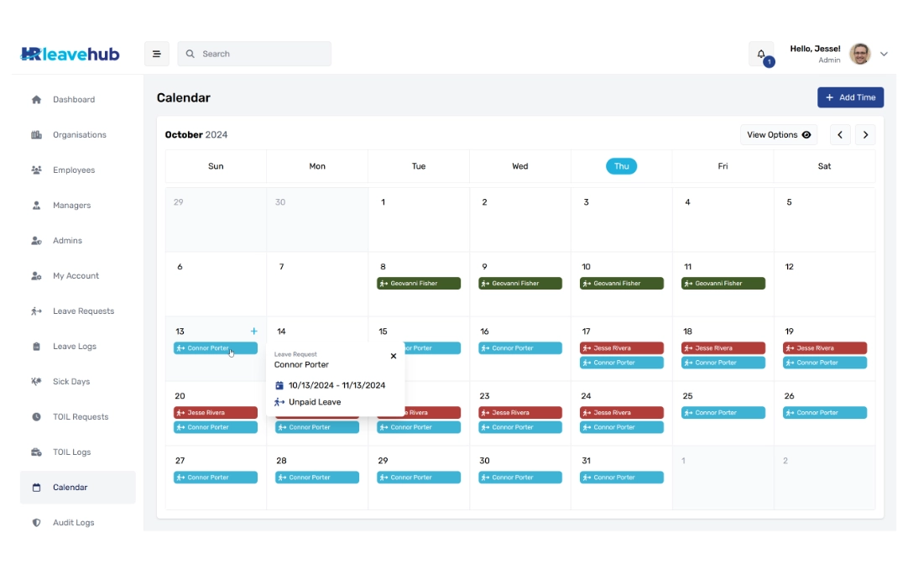Open the Employees sidebar item
Image resolution: width=908 pixels, height=564 pixels.
(74, 170)
